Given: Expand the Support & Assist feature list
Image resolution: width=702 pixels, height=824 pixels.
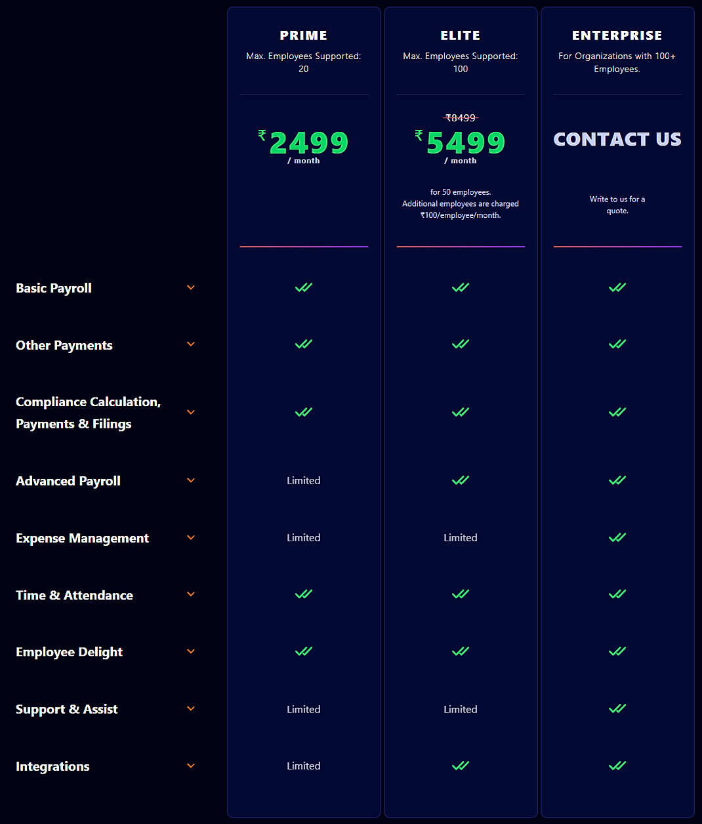Looking at the screenshot, I should 190,709.
